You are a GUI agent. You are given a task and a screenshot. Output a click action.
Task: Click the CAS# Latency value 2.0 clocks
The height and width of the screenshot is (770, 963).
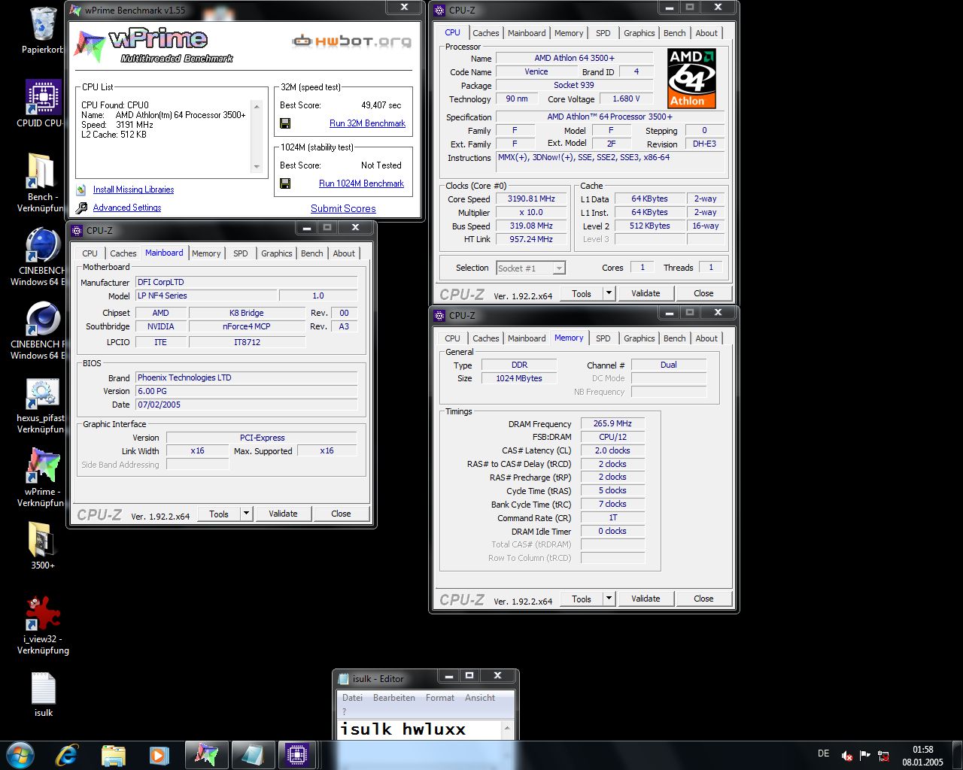(612, 450)
